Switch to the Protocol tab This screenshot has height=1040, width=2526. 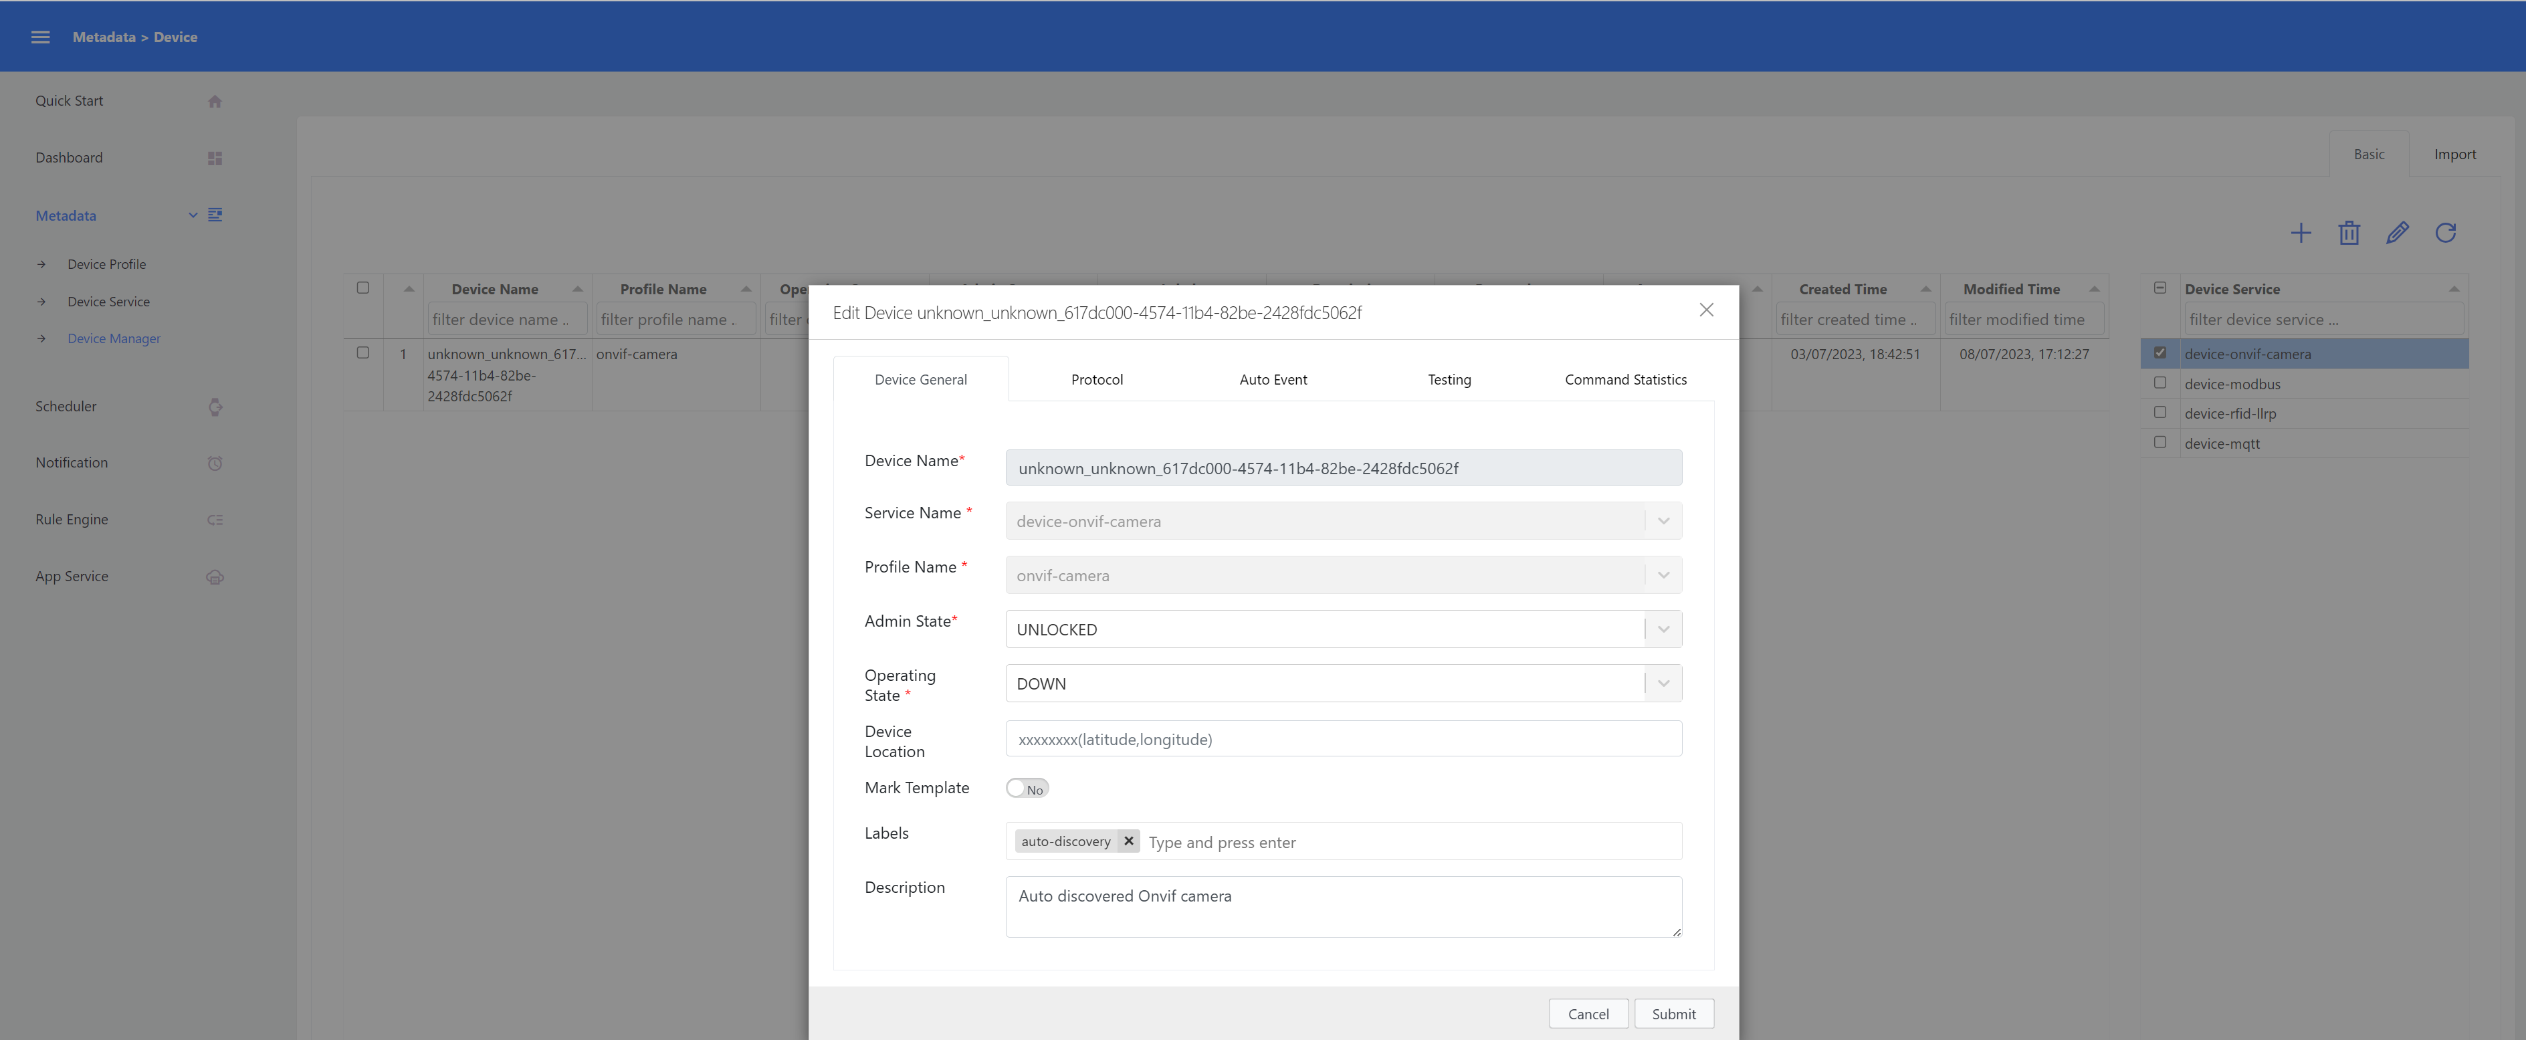tap(1096, 379)
